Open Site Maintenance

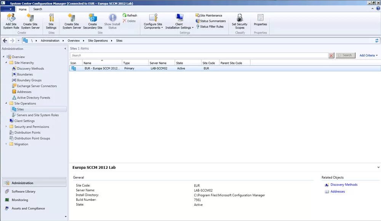[x=209, y=15]
